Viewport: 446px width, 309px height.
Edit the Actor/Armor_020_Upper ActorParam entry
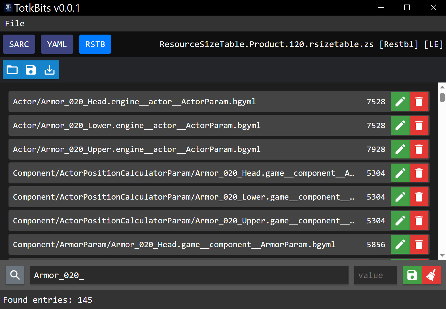click(400, 149)
